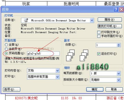Increase copies with the up spinner arrow
This screenshot has width=124, height=100.
(x=119, y=44)
